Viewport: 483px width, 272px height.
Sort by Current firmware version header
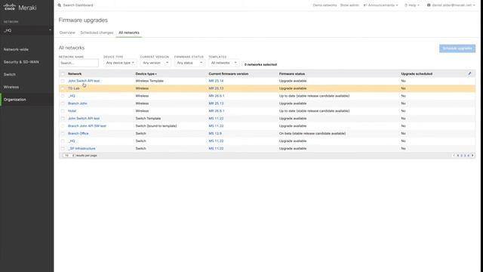point(228,74)
